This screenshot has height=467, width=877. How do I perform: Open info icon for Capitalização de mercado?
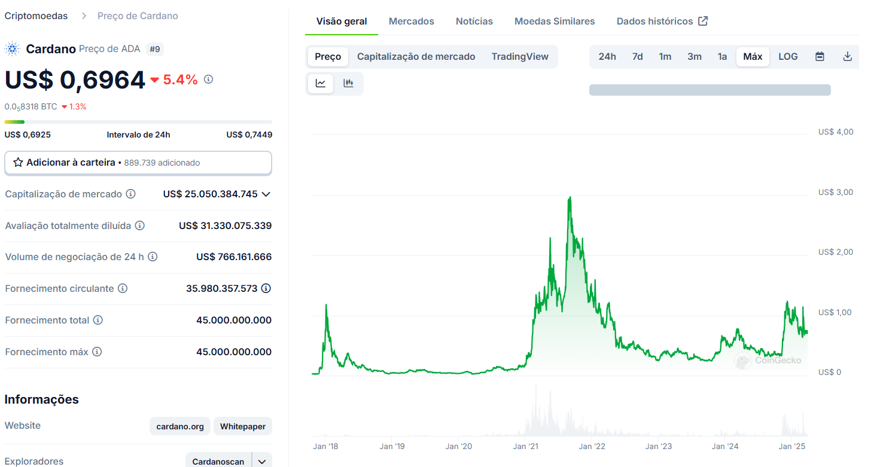130,194
